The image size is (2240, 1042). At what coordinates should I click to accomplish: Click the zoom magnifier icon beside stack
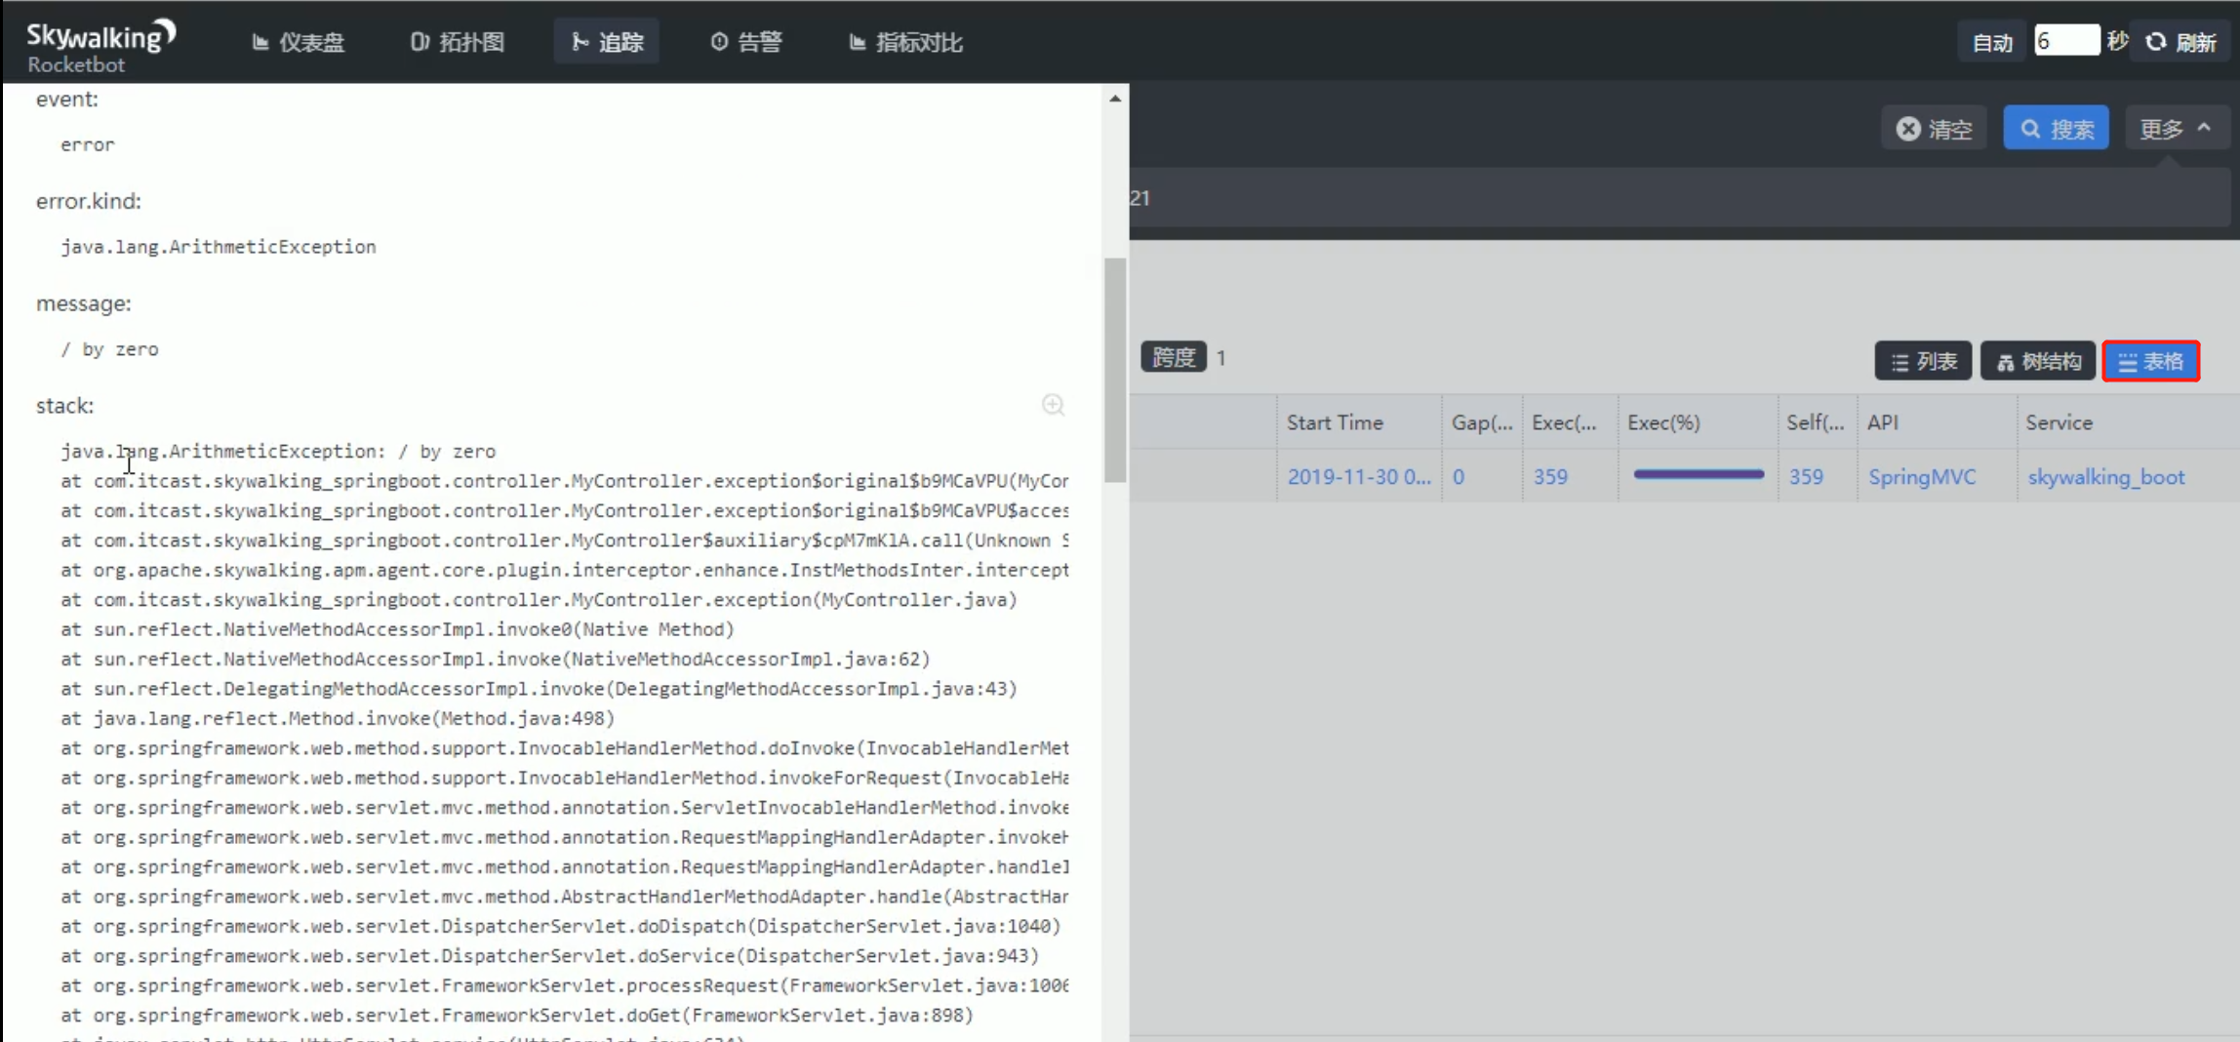point(1053,404)
